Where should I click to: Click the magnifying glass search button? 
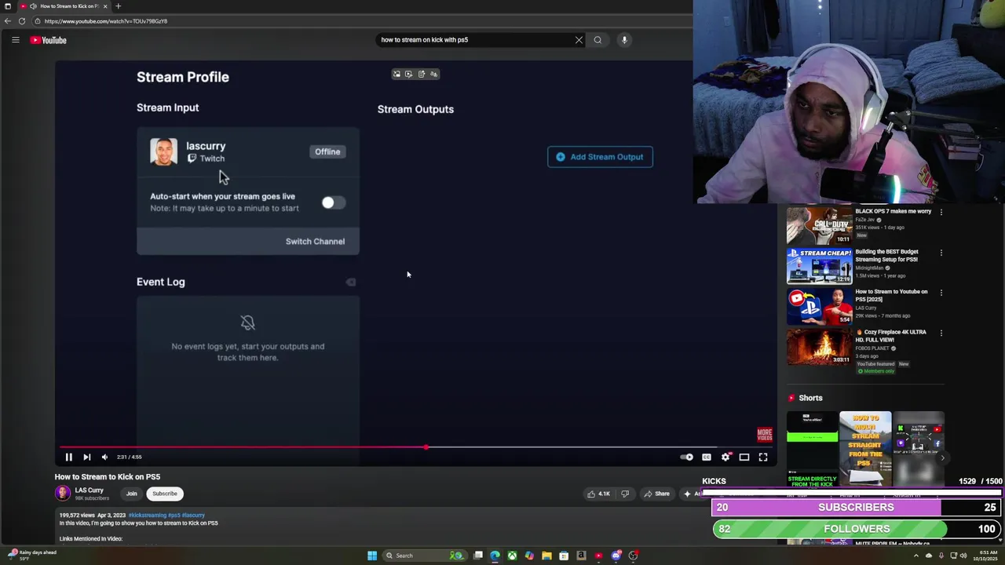click(x=598, y=40)
